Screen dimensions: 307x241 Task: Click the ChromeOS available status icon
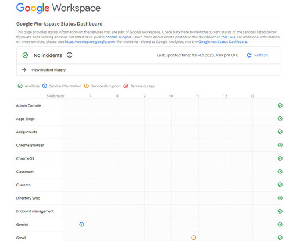(x=280, y=158)
